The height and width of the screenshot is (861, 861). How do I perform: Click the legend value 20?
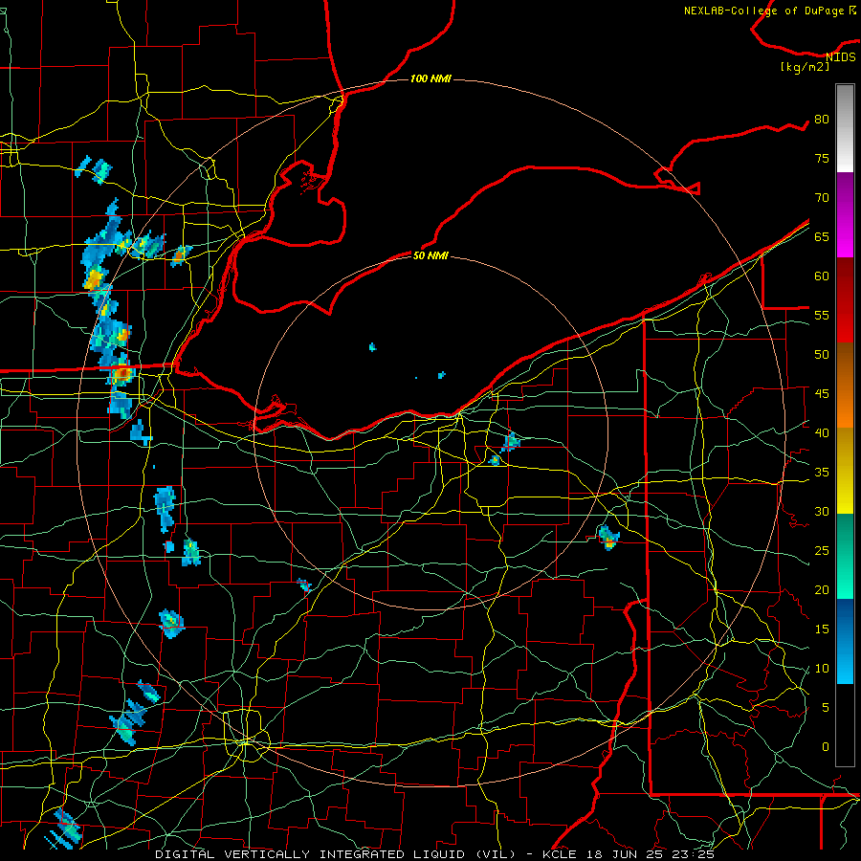(822, 589)
